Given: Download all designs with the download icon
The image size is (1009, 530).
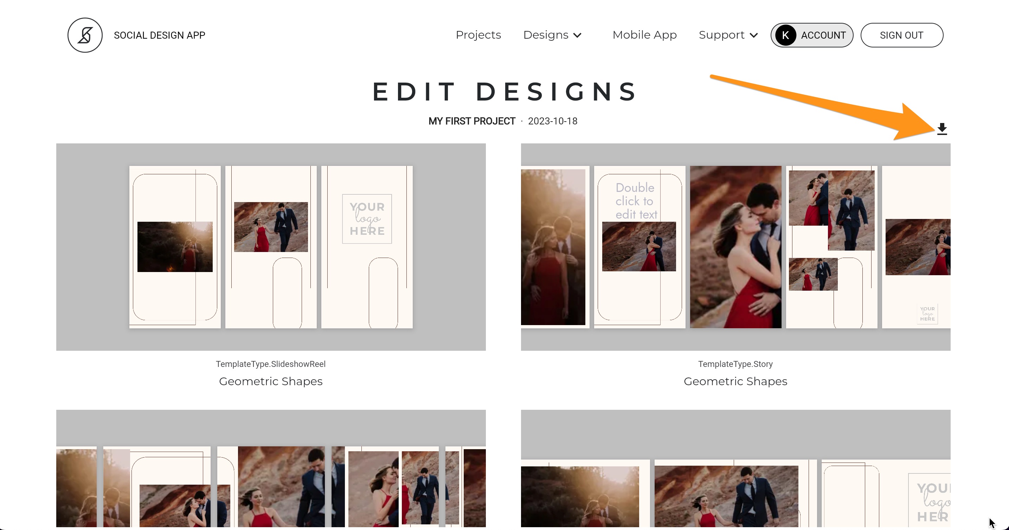Looking at the screenshot, I should point(941,129).
